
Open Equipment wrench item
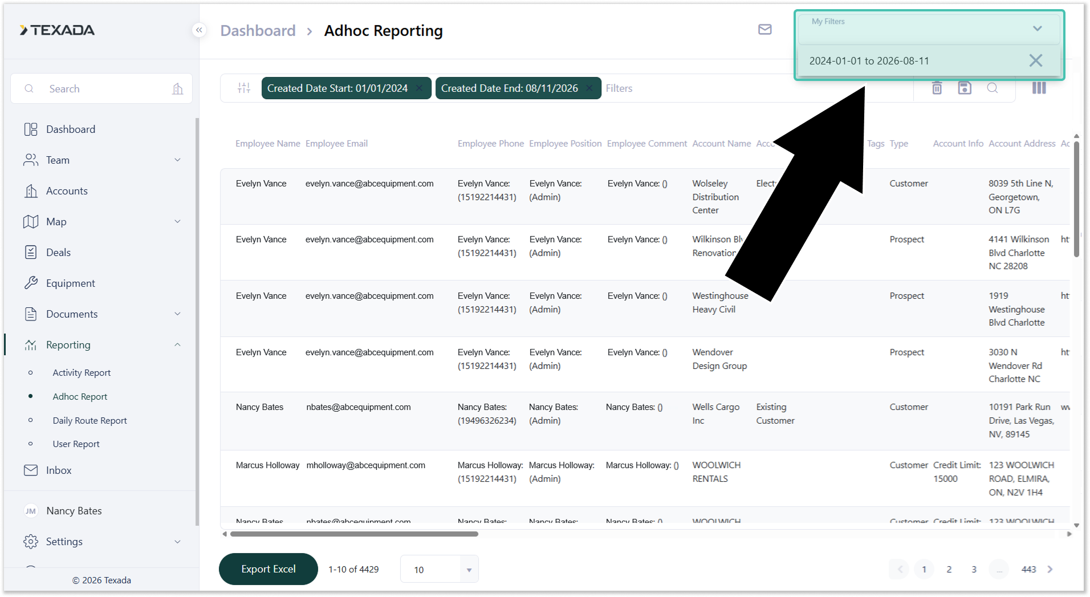pyautogui.click(x=70, y=283)
